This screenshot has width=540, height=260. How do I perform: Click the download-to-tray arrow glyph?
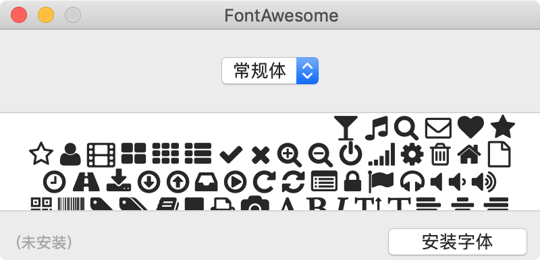(119, 180)
